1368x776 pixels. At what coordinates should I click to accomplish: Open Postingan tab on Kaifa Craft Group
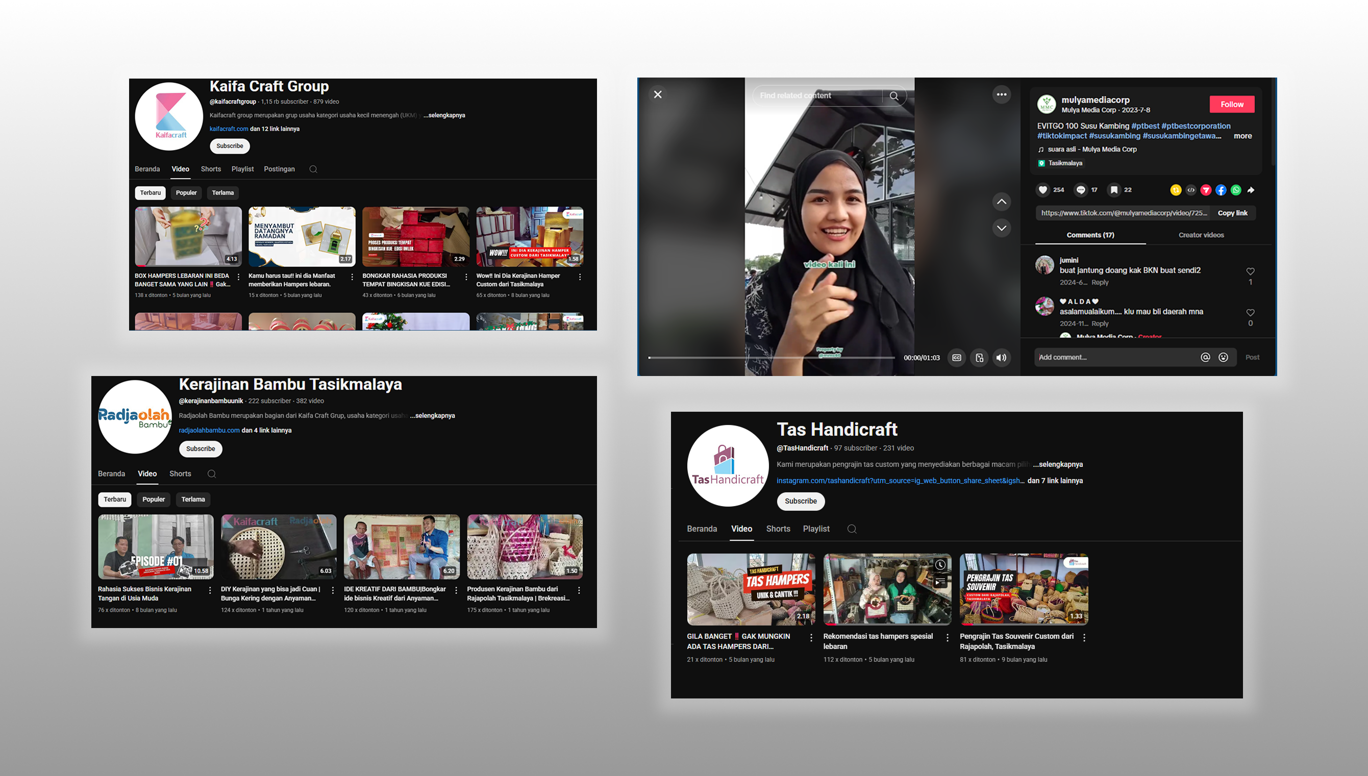(279, 169)
